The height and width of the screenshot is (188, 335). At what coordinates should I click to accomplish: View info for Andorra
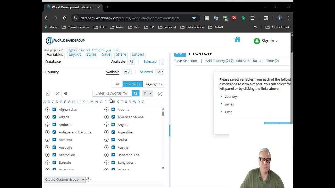(47, 125)
